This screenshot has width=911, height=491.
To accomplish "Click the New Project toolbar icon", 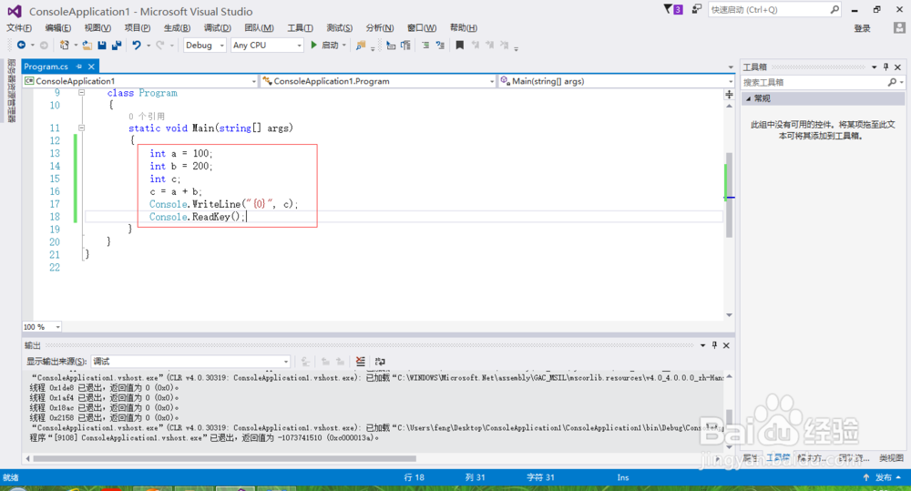I will (65, 45).
